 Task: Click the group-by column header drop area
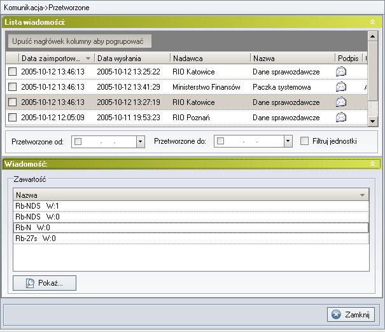80,41
